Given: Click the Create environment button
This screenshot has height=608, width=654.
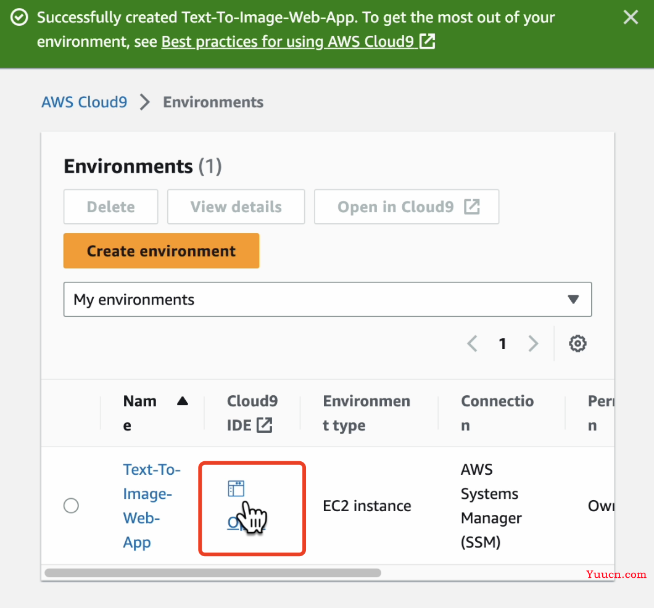Looking at the screenshot, I should [161, 251].
